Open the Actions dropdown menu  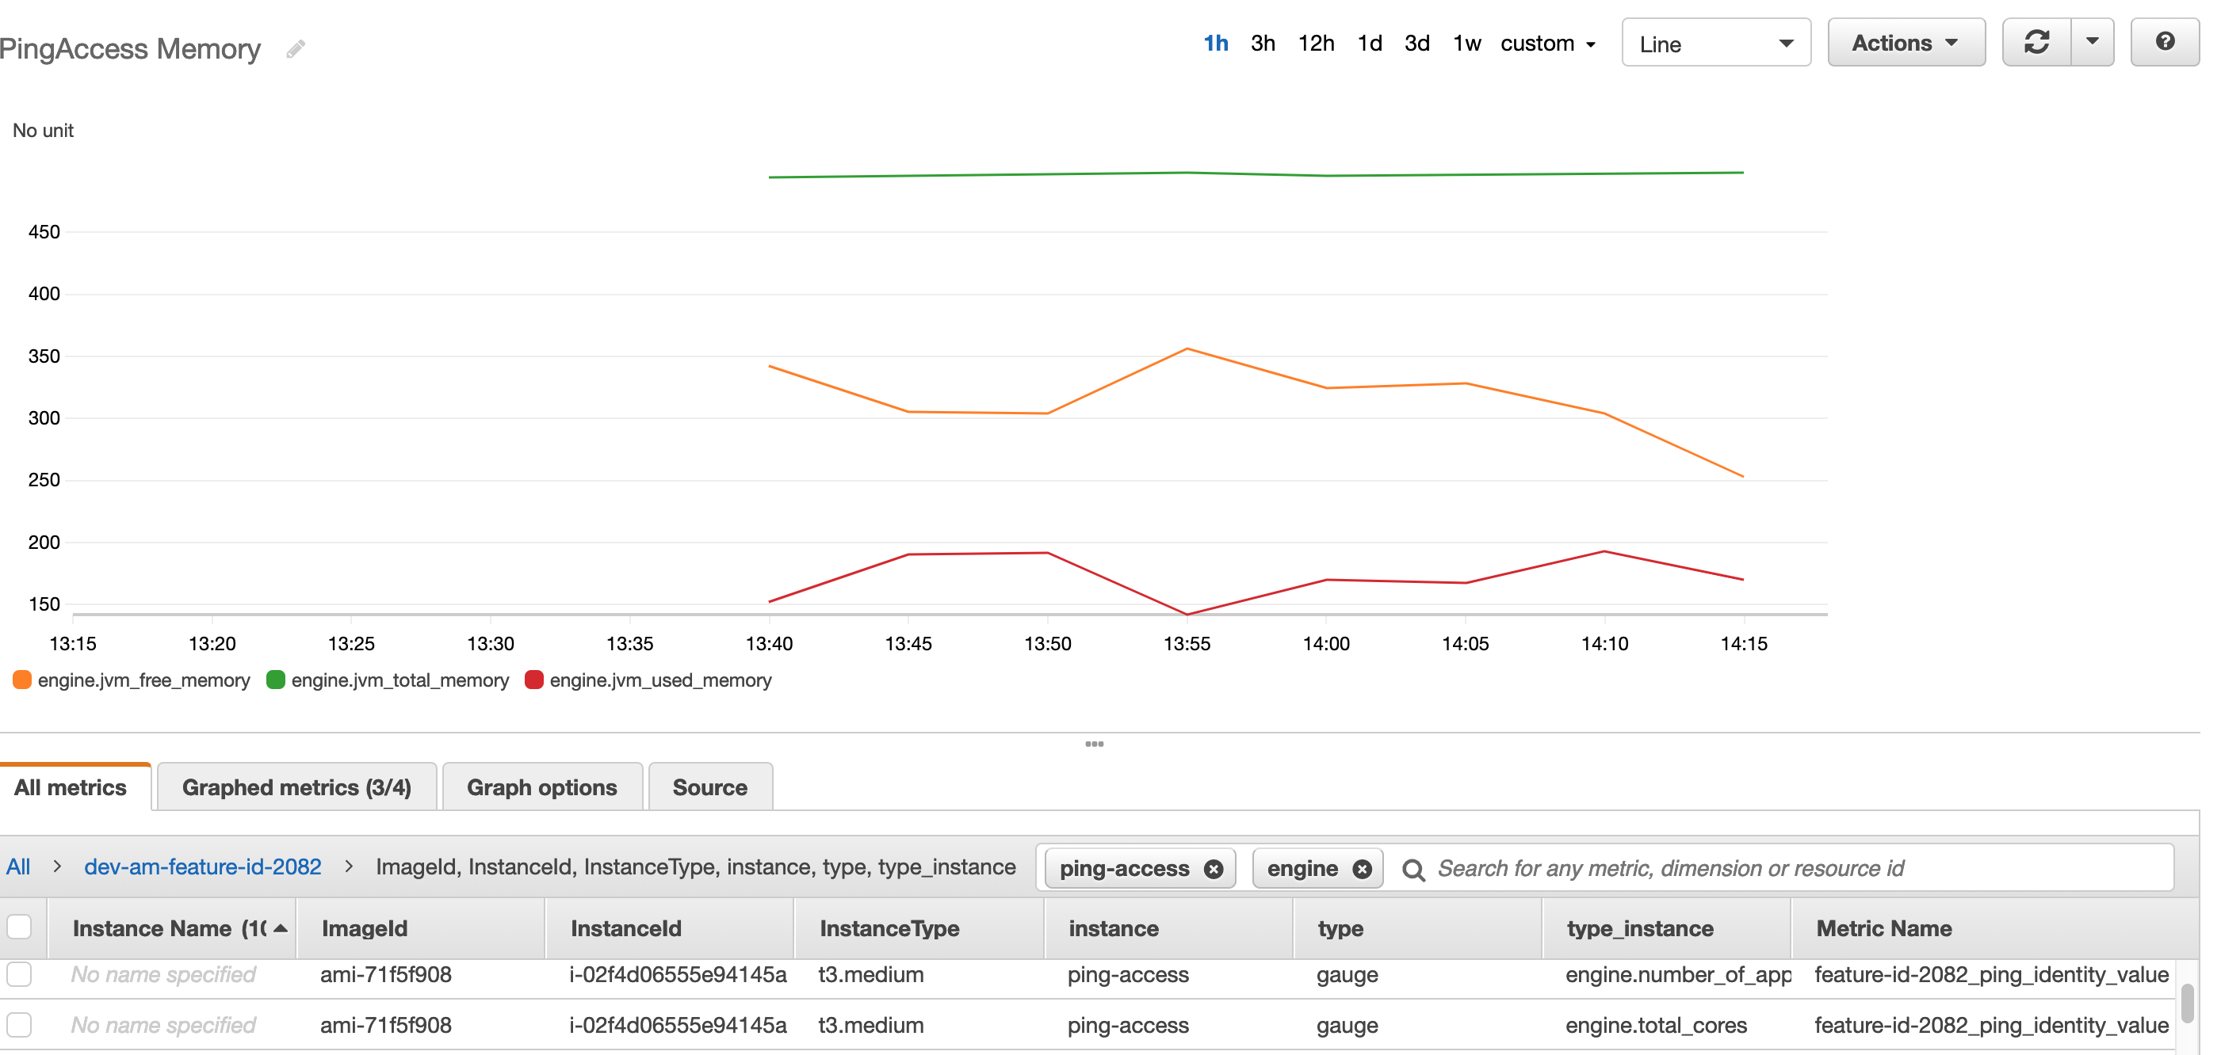(x=1906, y=42)
